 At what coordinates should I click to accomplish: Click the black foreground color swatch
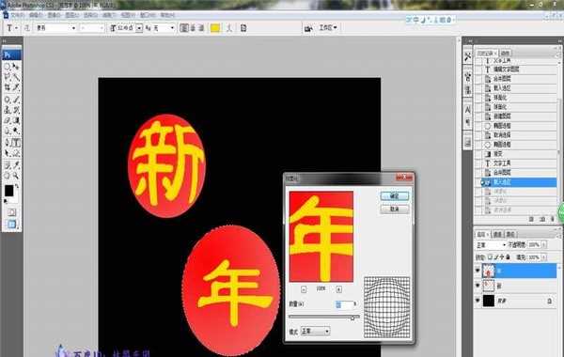pos(8,191)
